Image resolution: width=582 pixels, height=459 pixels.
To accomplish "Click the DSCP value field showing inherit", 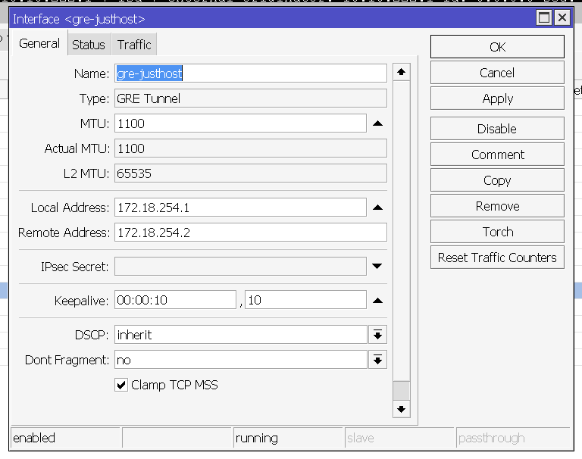I will pyautogui.click(x=241, y=335).
